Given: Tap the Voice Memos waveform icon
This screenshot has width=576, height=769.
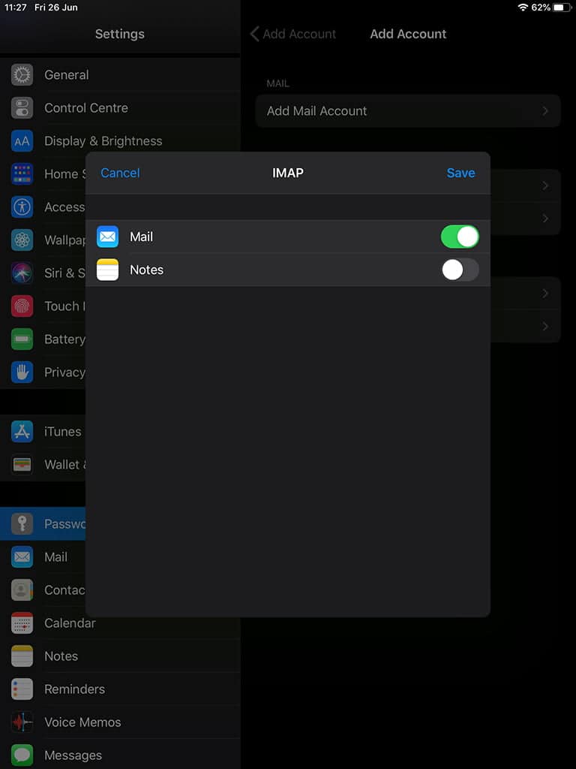Looking at the screenshot, I should point(22,722).
